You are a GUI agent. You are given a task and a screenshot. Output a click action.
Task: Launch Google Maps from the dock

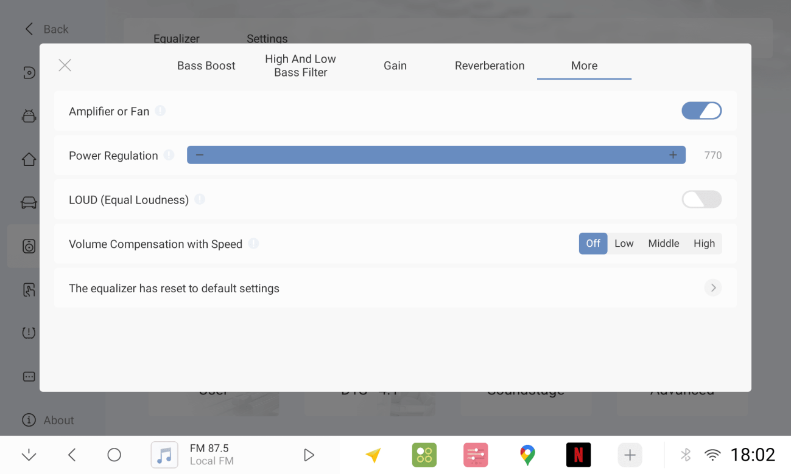527,455
